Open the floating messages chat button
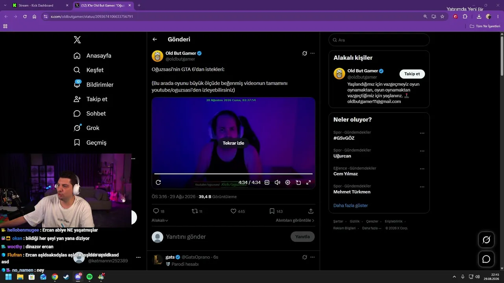Screen dimensions: 504x283 click(x=486, y=259)
